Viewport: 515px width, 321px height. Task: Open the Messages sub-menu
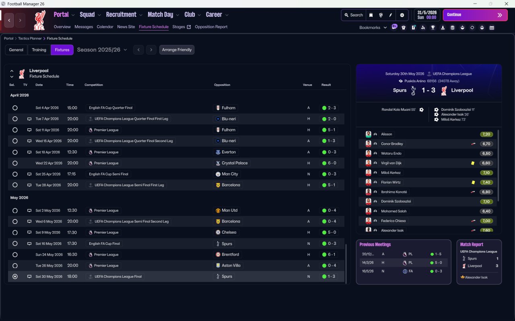[84, 27]
